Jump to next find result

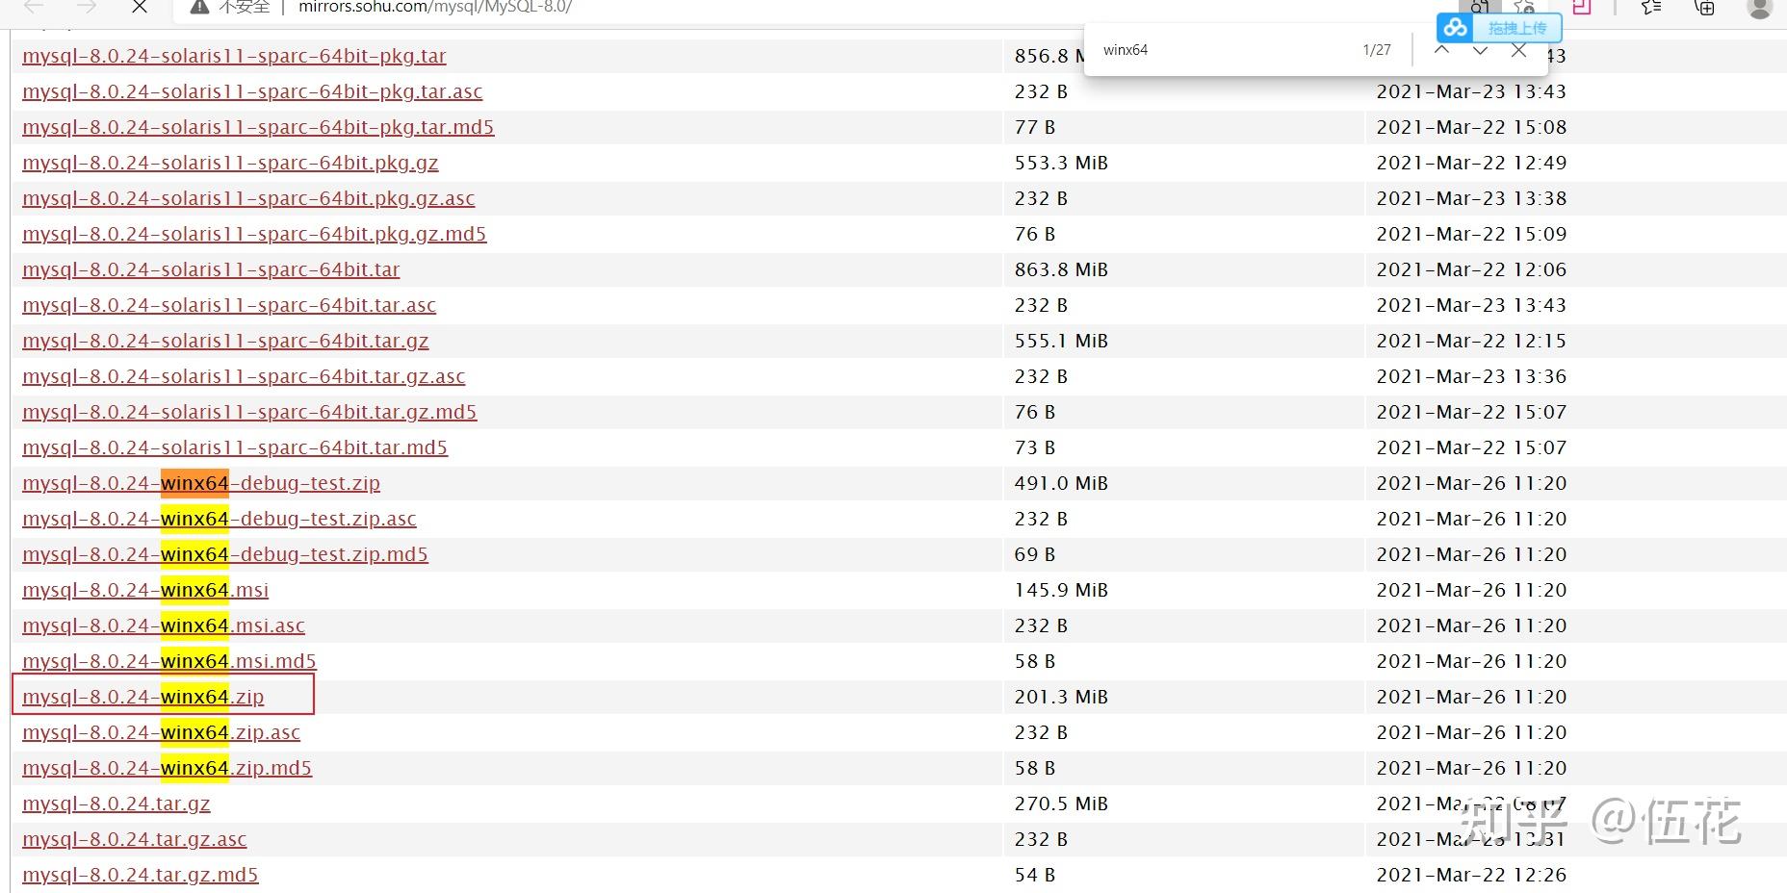click(x=1480, y=50)
